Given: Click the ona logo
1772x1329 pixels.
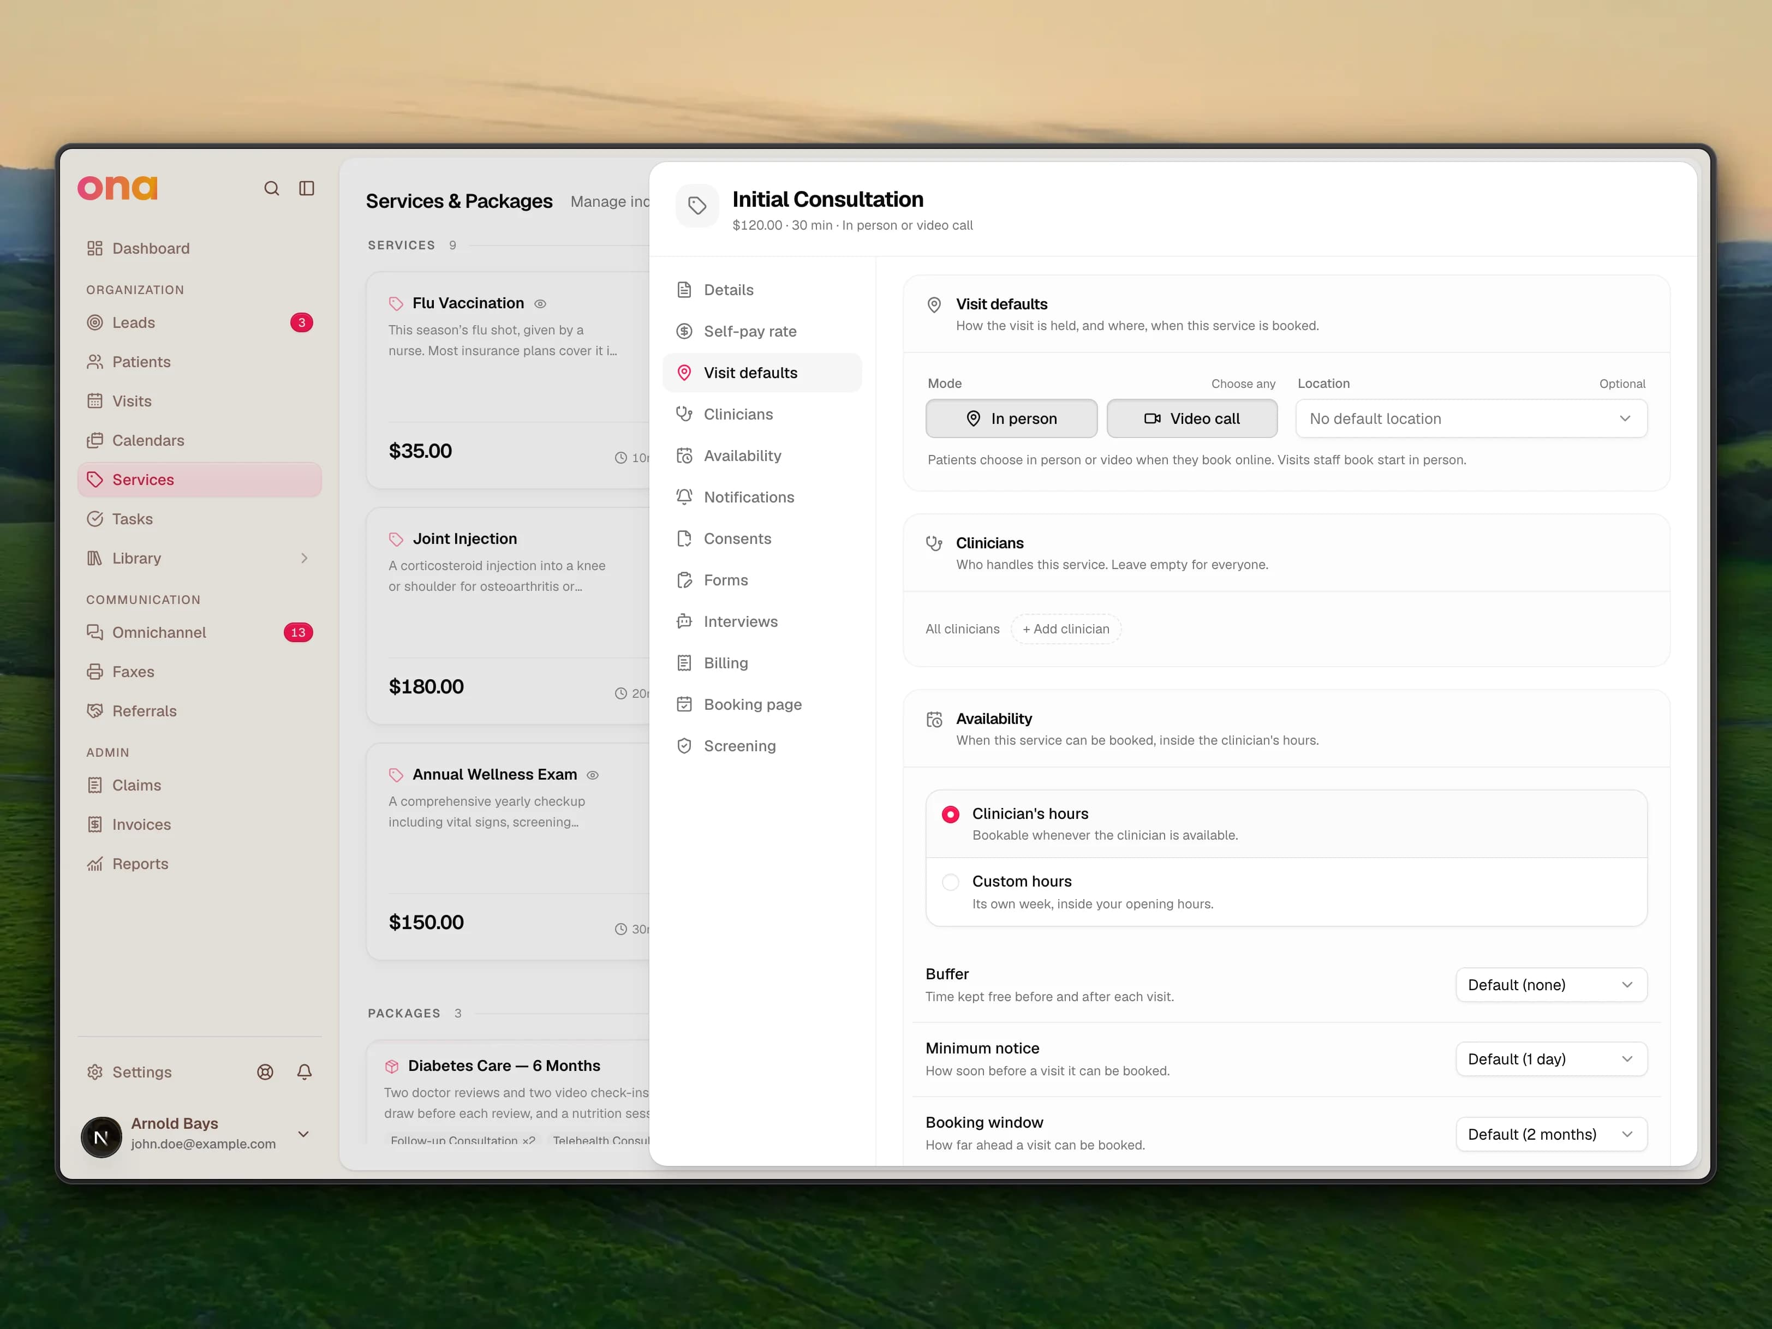Looking at the screenshot, I should pos(117,188).
